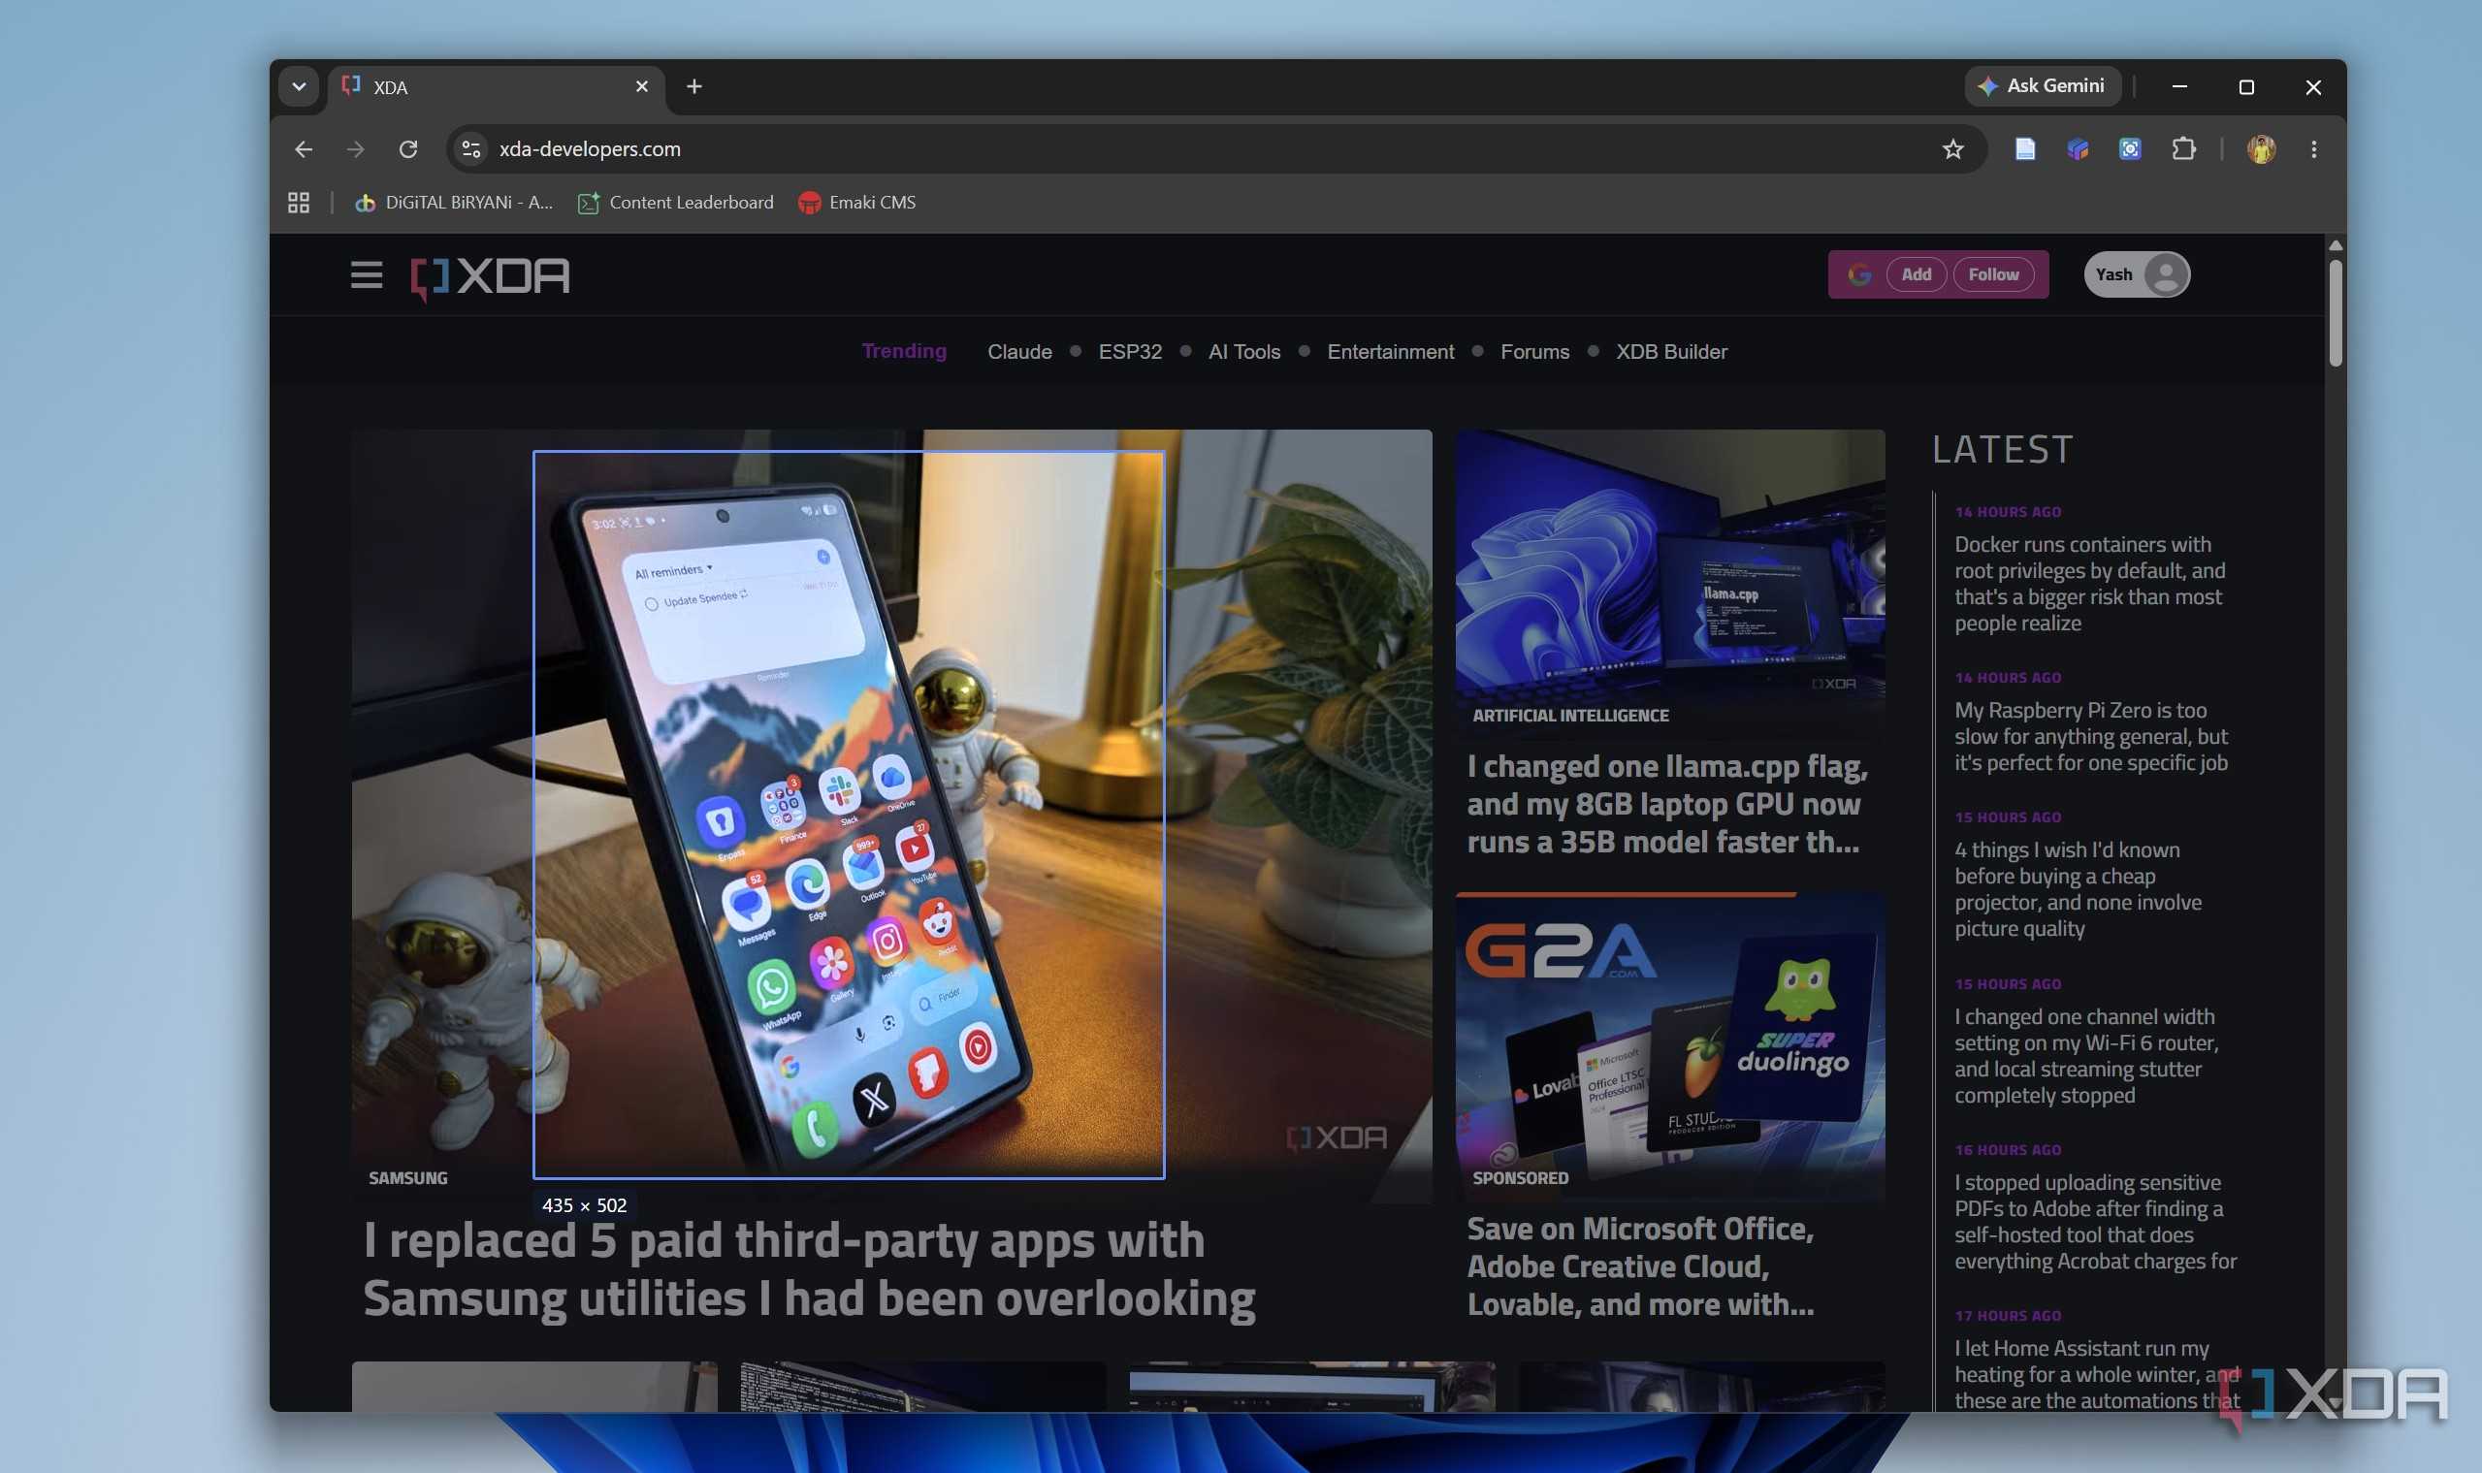Open the site information icon in the address bar
This screenshot has width=2482, height=1473.
471,149
